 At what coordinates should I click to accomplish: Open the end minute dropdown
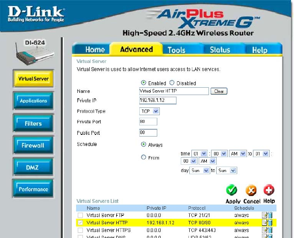(189, 161)
